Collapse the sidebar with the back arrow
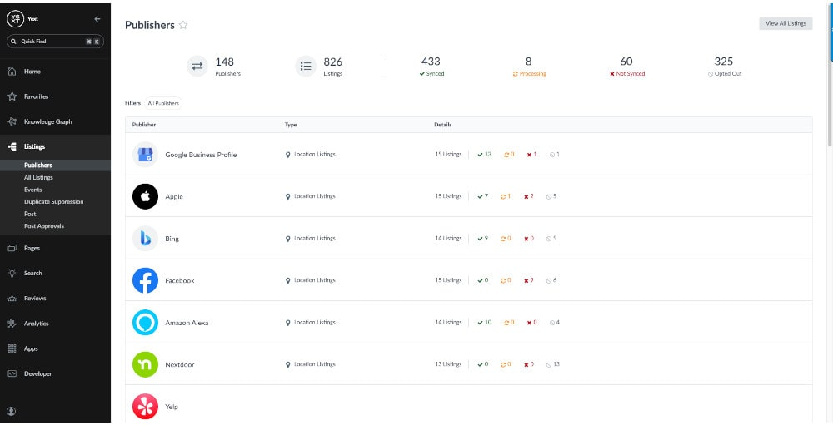 pyautogui.click(x=97, y=19)
